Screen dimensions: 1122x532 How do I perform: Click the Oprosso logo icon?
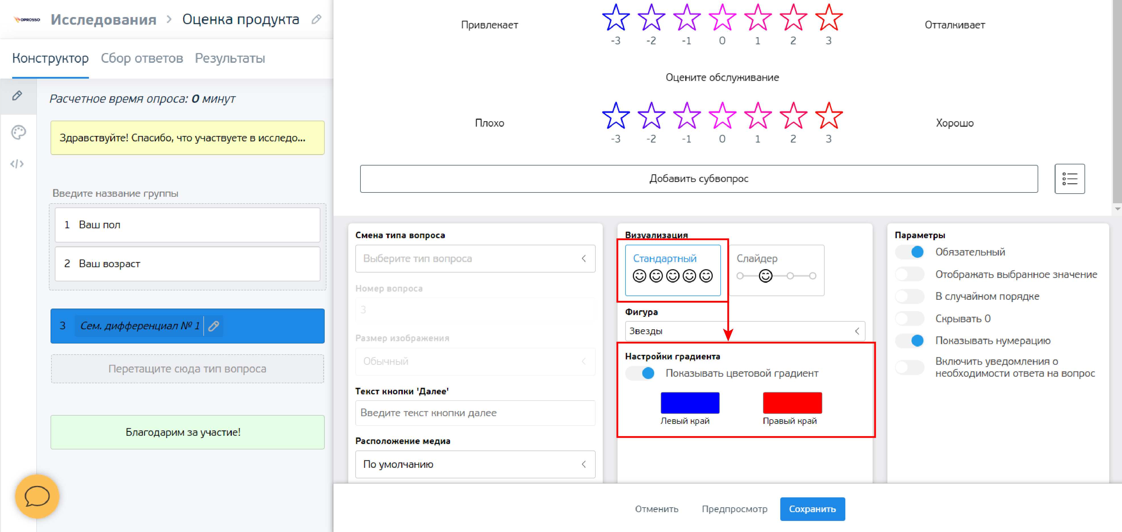point(27,20)
